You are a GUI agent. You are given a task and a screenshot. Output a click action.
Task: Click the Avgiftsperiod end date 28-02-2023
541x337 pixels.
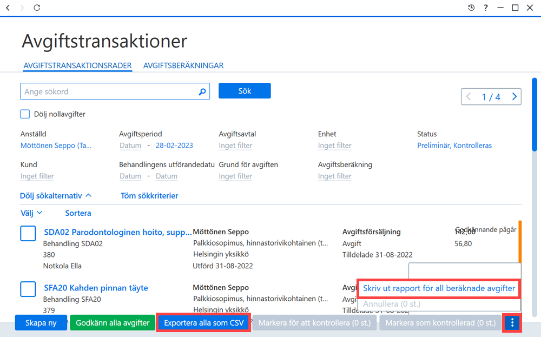click(x=174, y=146)
